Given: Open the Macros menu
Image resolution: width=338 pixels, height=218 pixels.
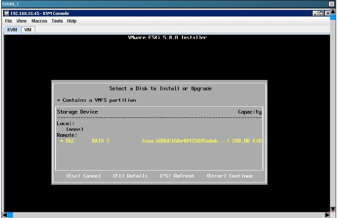Looking at the screenshot, I should click(39, 21).
